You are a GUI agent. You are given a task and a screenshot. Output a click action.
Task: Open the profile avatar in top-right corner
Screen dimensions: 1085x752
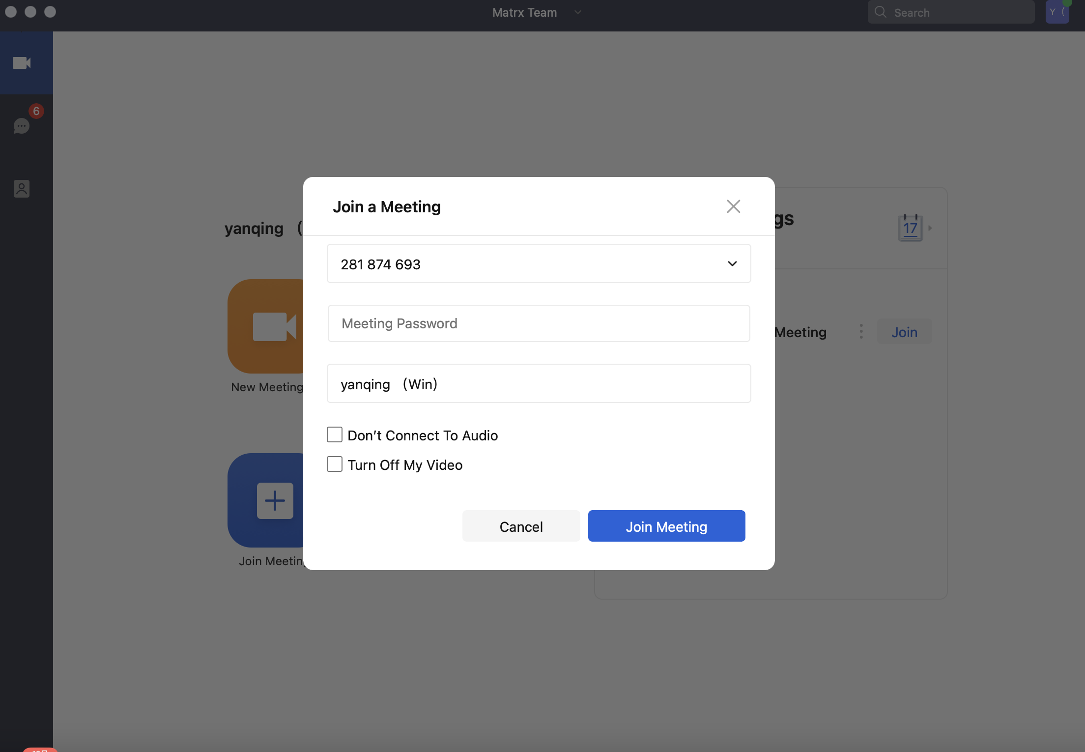click(1057, 12)
